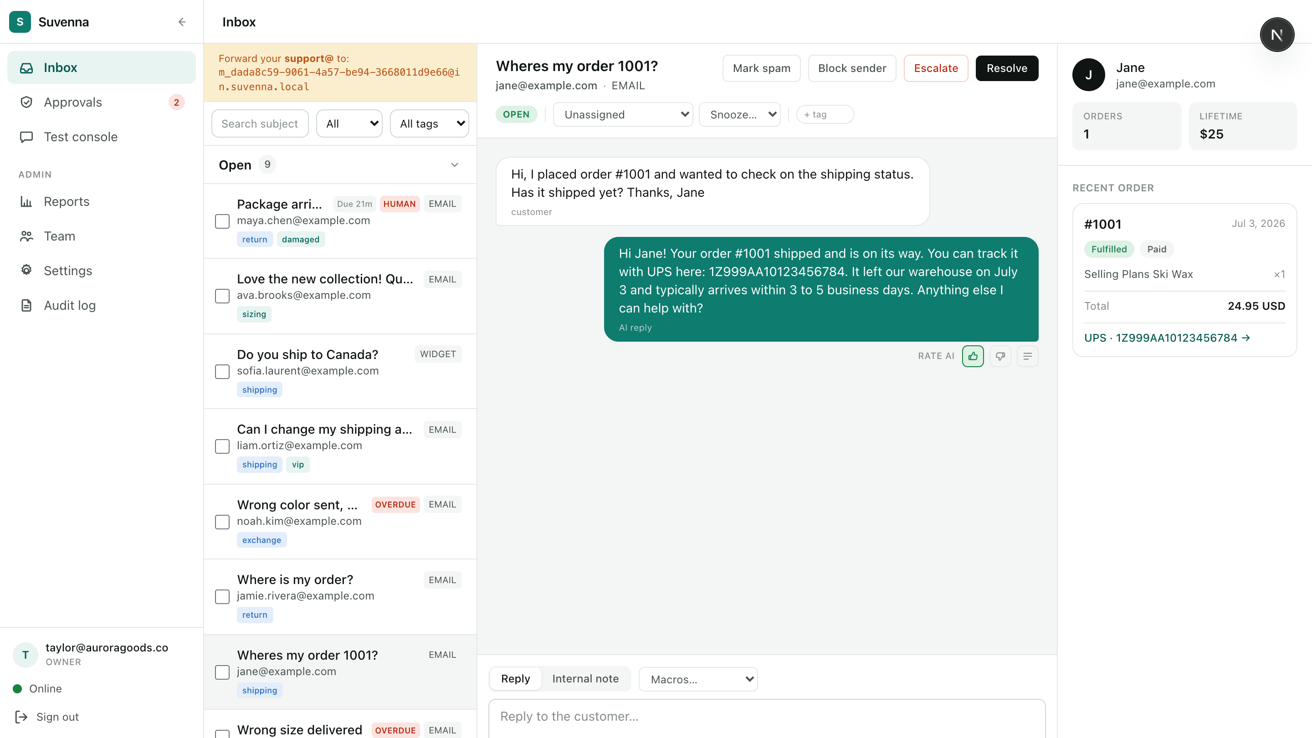The height and width of the screenshot is (738, 1312).
Task: Click Sign out
Action: point(57,717)
